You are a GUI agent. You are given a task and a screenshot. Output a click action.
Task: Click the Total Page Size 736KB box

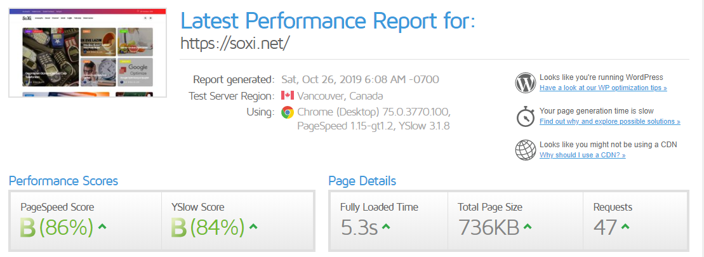pyautogui.click(x=515, y=220)
